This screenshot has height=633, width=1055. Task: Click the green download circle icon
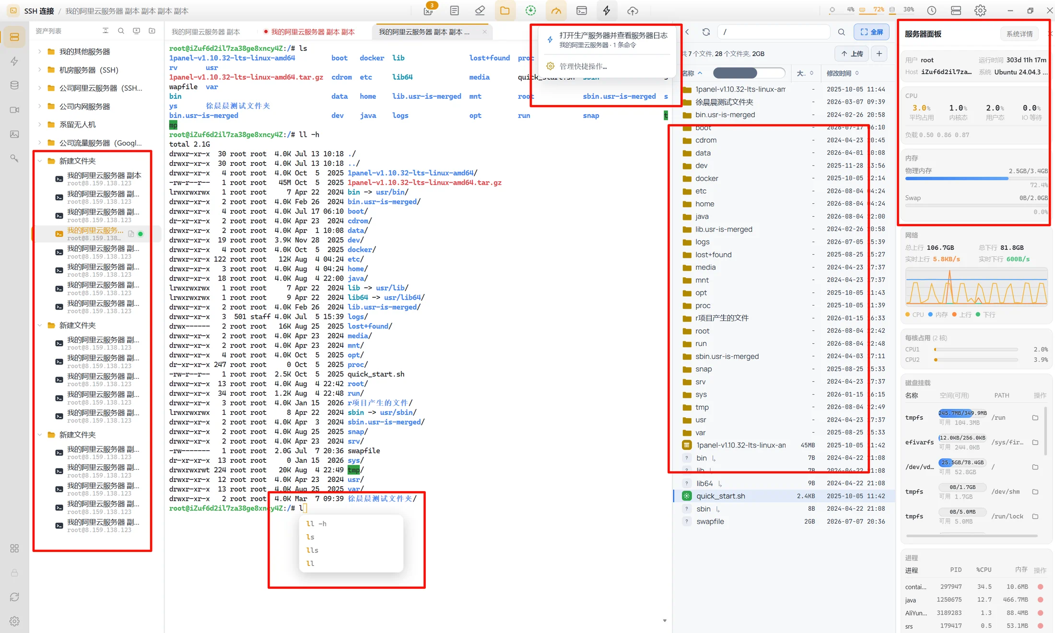530,11
